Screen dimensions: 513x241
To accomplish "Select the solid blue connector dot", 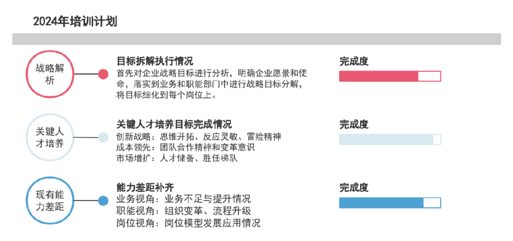I will point(104,200).
